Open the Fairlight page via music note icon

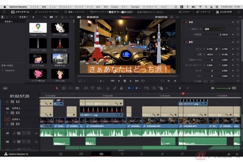coord(162,154)
